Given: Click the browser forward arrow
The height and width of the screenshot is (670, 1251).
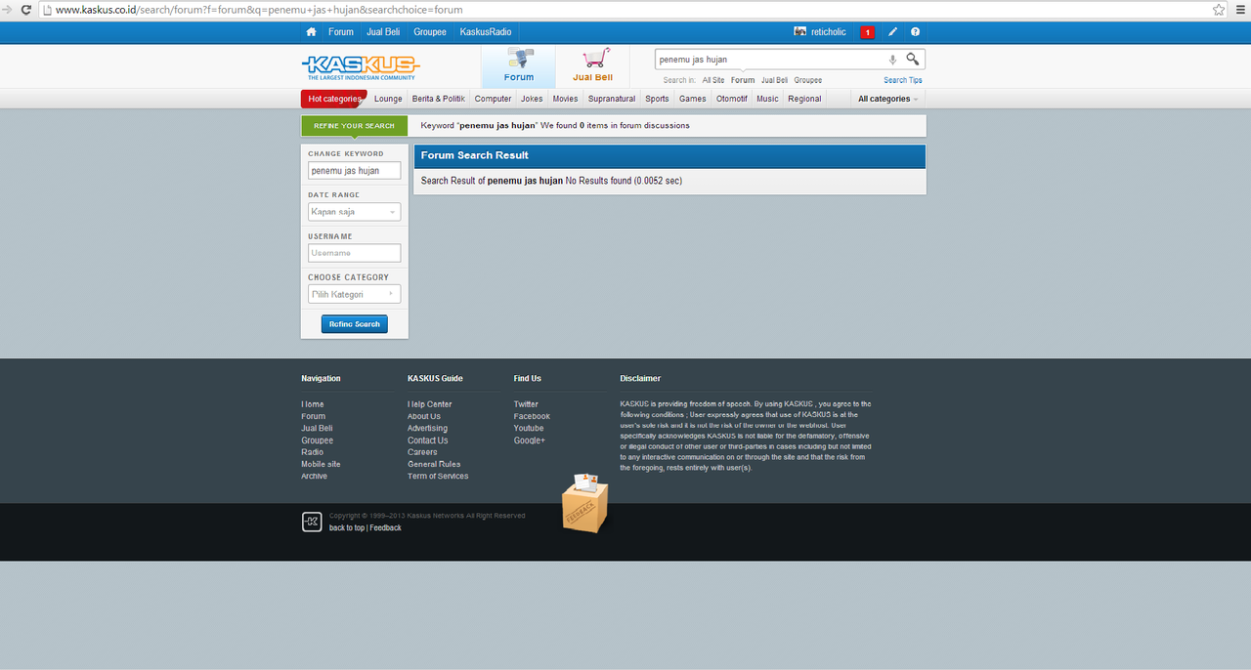Looking at the screenshot, I should pyautogui.click(x=6, y=10).
